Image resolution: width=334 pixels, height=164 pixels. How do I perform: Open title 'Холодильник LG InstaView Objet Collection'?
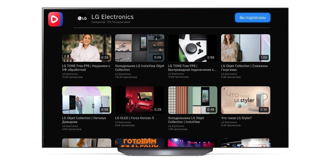coord(140,68)
